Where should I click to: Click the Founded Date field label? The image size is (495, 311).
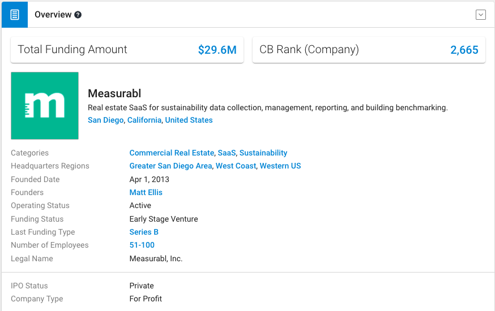click(35, 179)
